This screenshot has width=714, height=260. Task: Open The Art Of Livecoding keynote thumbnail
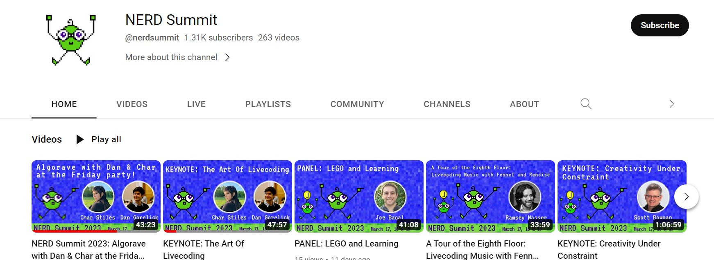pyautogui.click(x=227, y=196)
